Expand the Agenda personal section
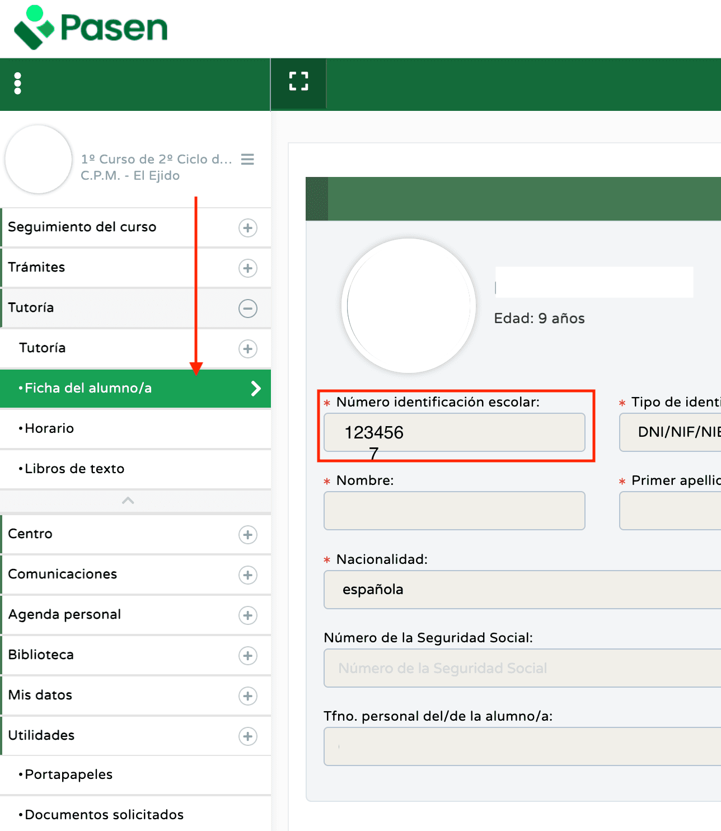This screenshot has width=721, height=831. click(x=247, y=615)
